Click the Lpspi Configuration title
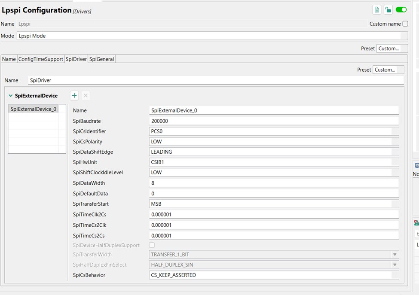The width and height of the screenshot is (419, 295). click(37, 10)
